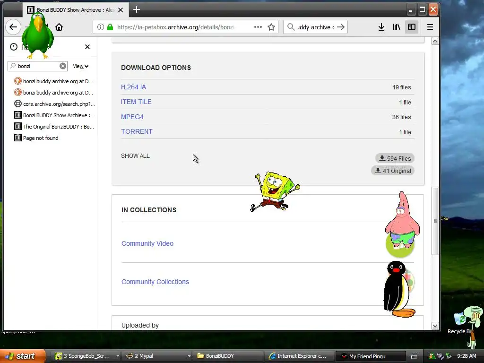Viewport: 484px width, 363px height.
Task: Open 'The Original BonziBUDDY' history entry
Action: 54,127
